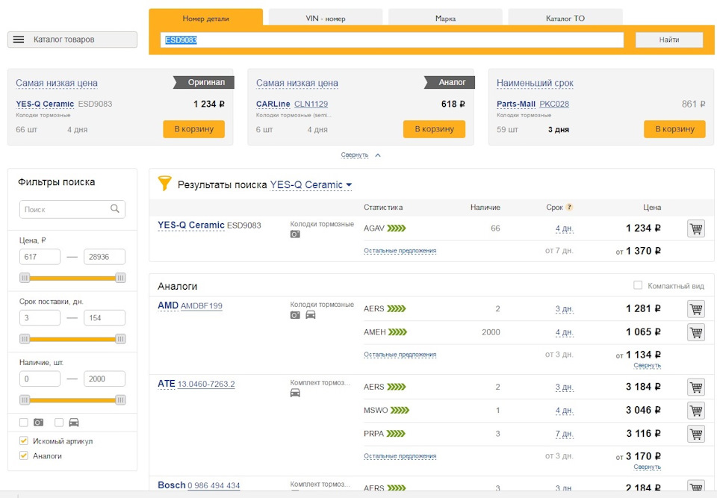Viewport: 717px width, 498px height.
Task: Add YES-Q Ceramic original to cart (В корзину)
Action: pyautogui.click(x=194, y=129)
